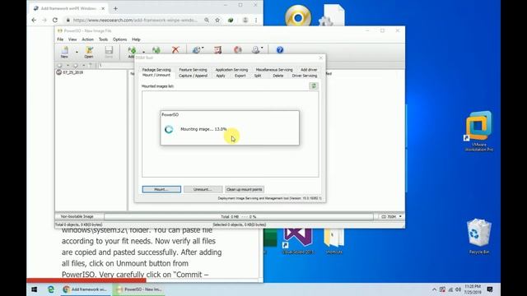Open the dropdown arrow beside the New button

77,52
